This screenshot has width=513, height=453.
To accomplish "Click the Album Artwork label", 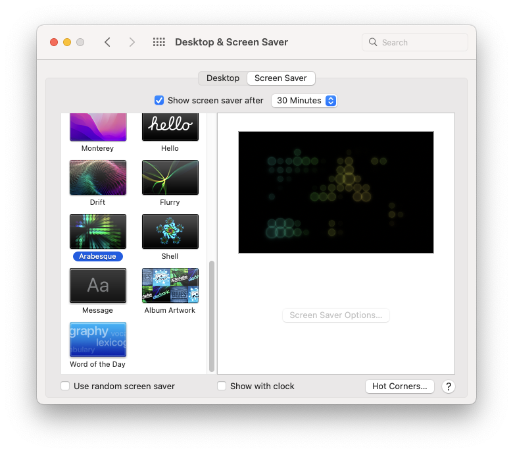I will point(170,310).
